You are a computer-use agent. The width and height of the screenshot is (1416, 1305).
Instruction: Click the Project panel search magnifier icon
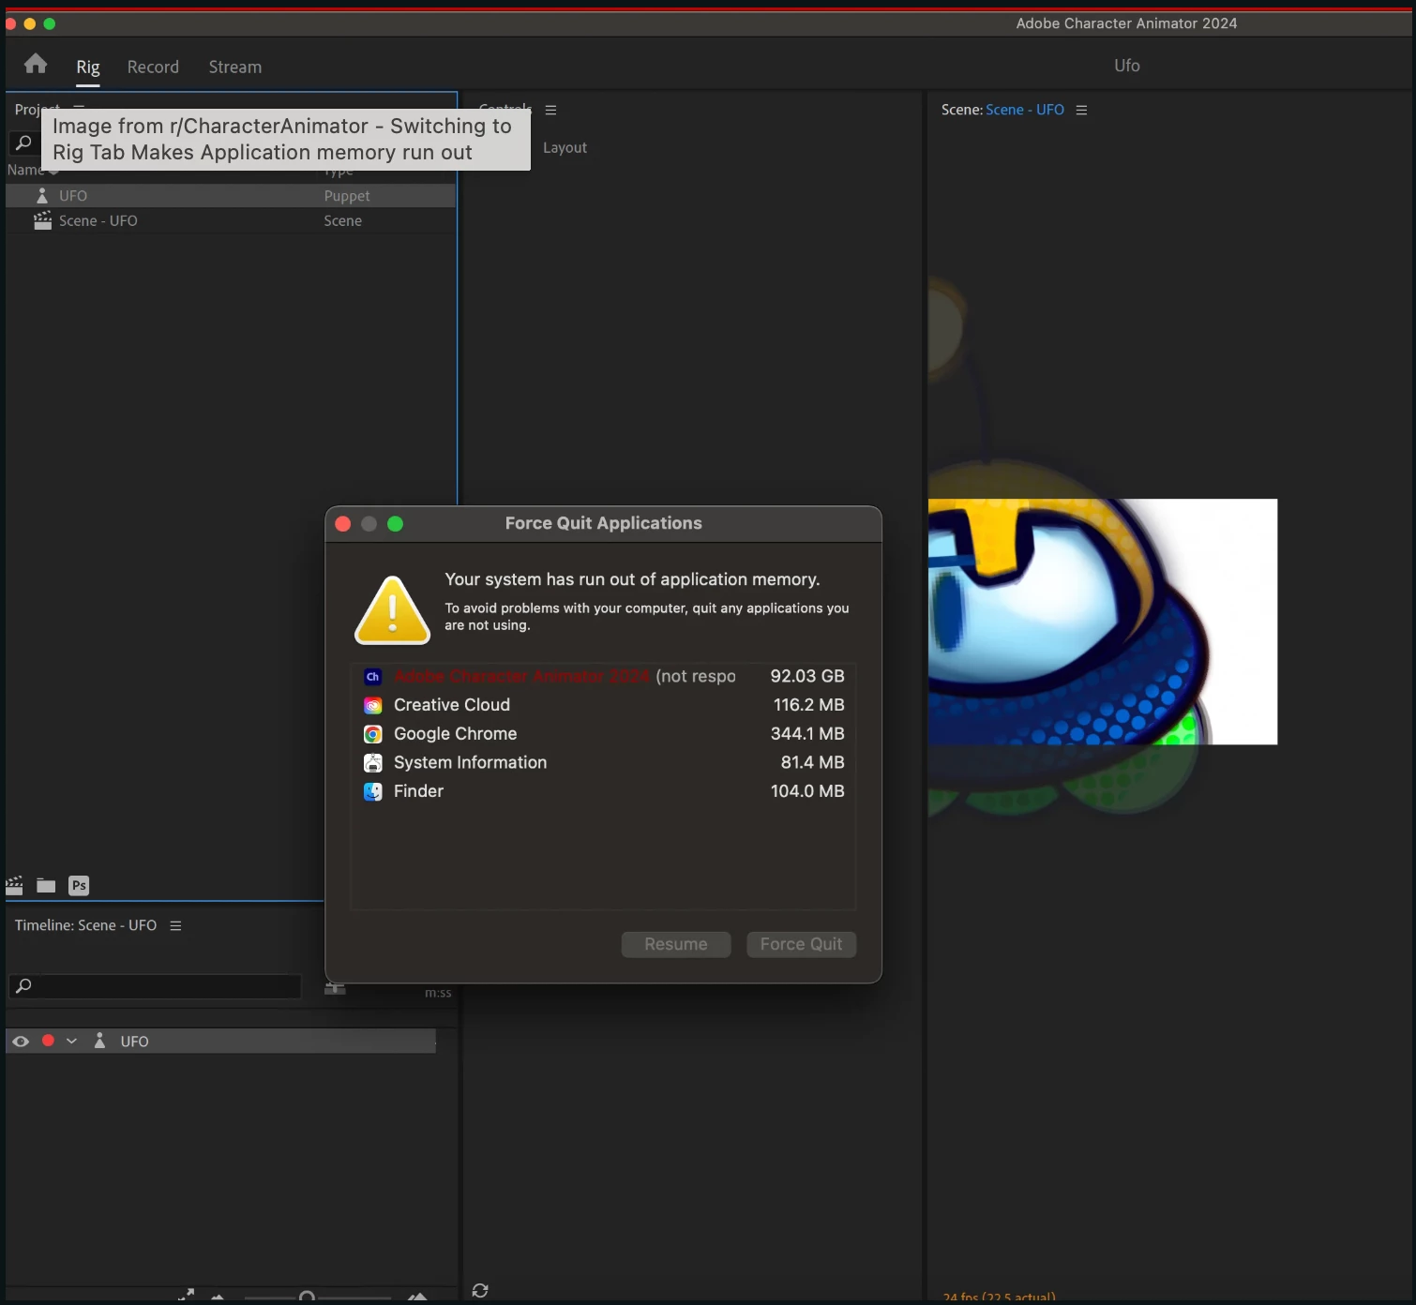pos(23,142)
